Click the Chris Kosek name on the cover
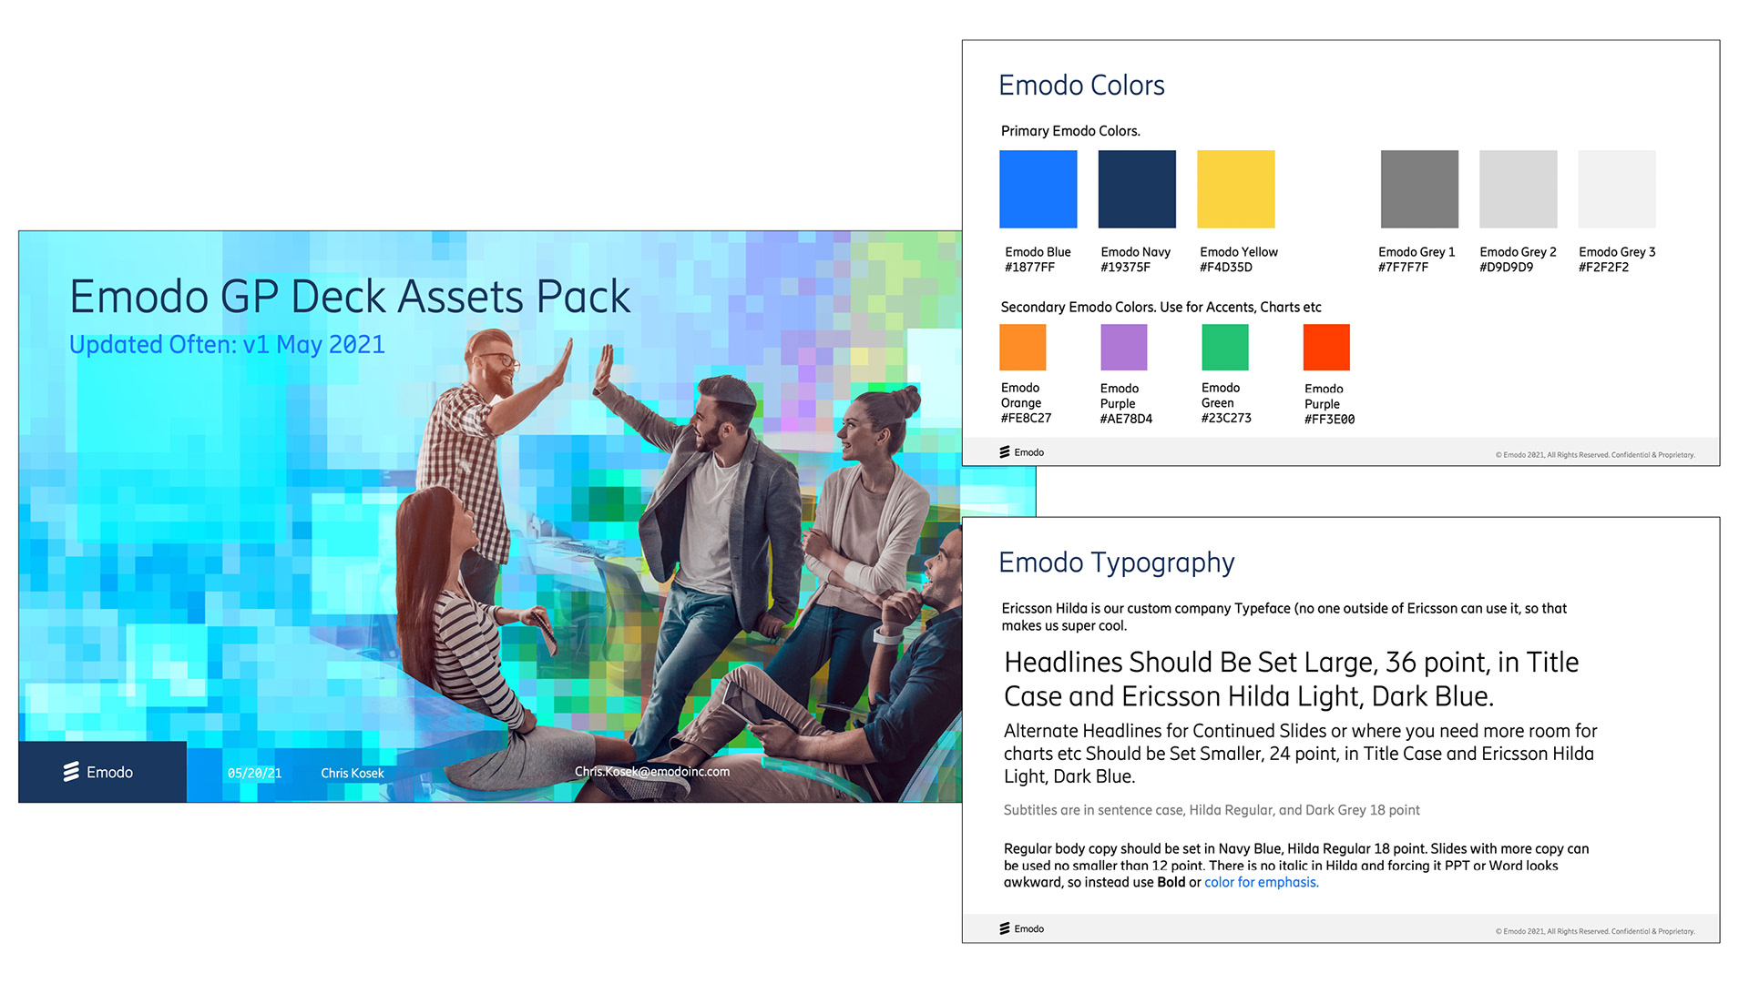This screenshot has width=1749, height=983. 353,774
